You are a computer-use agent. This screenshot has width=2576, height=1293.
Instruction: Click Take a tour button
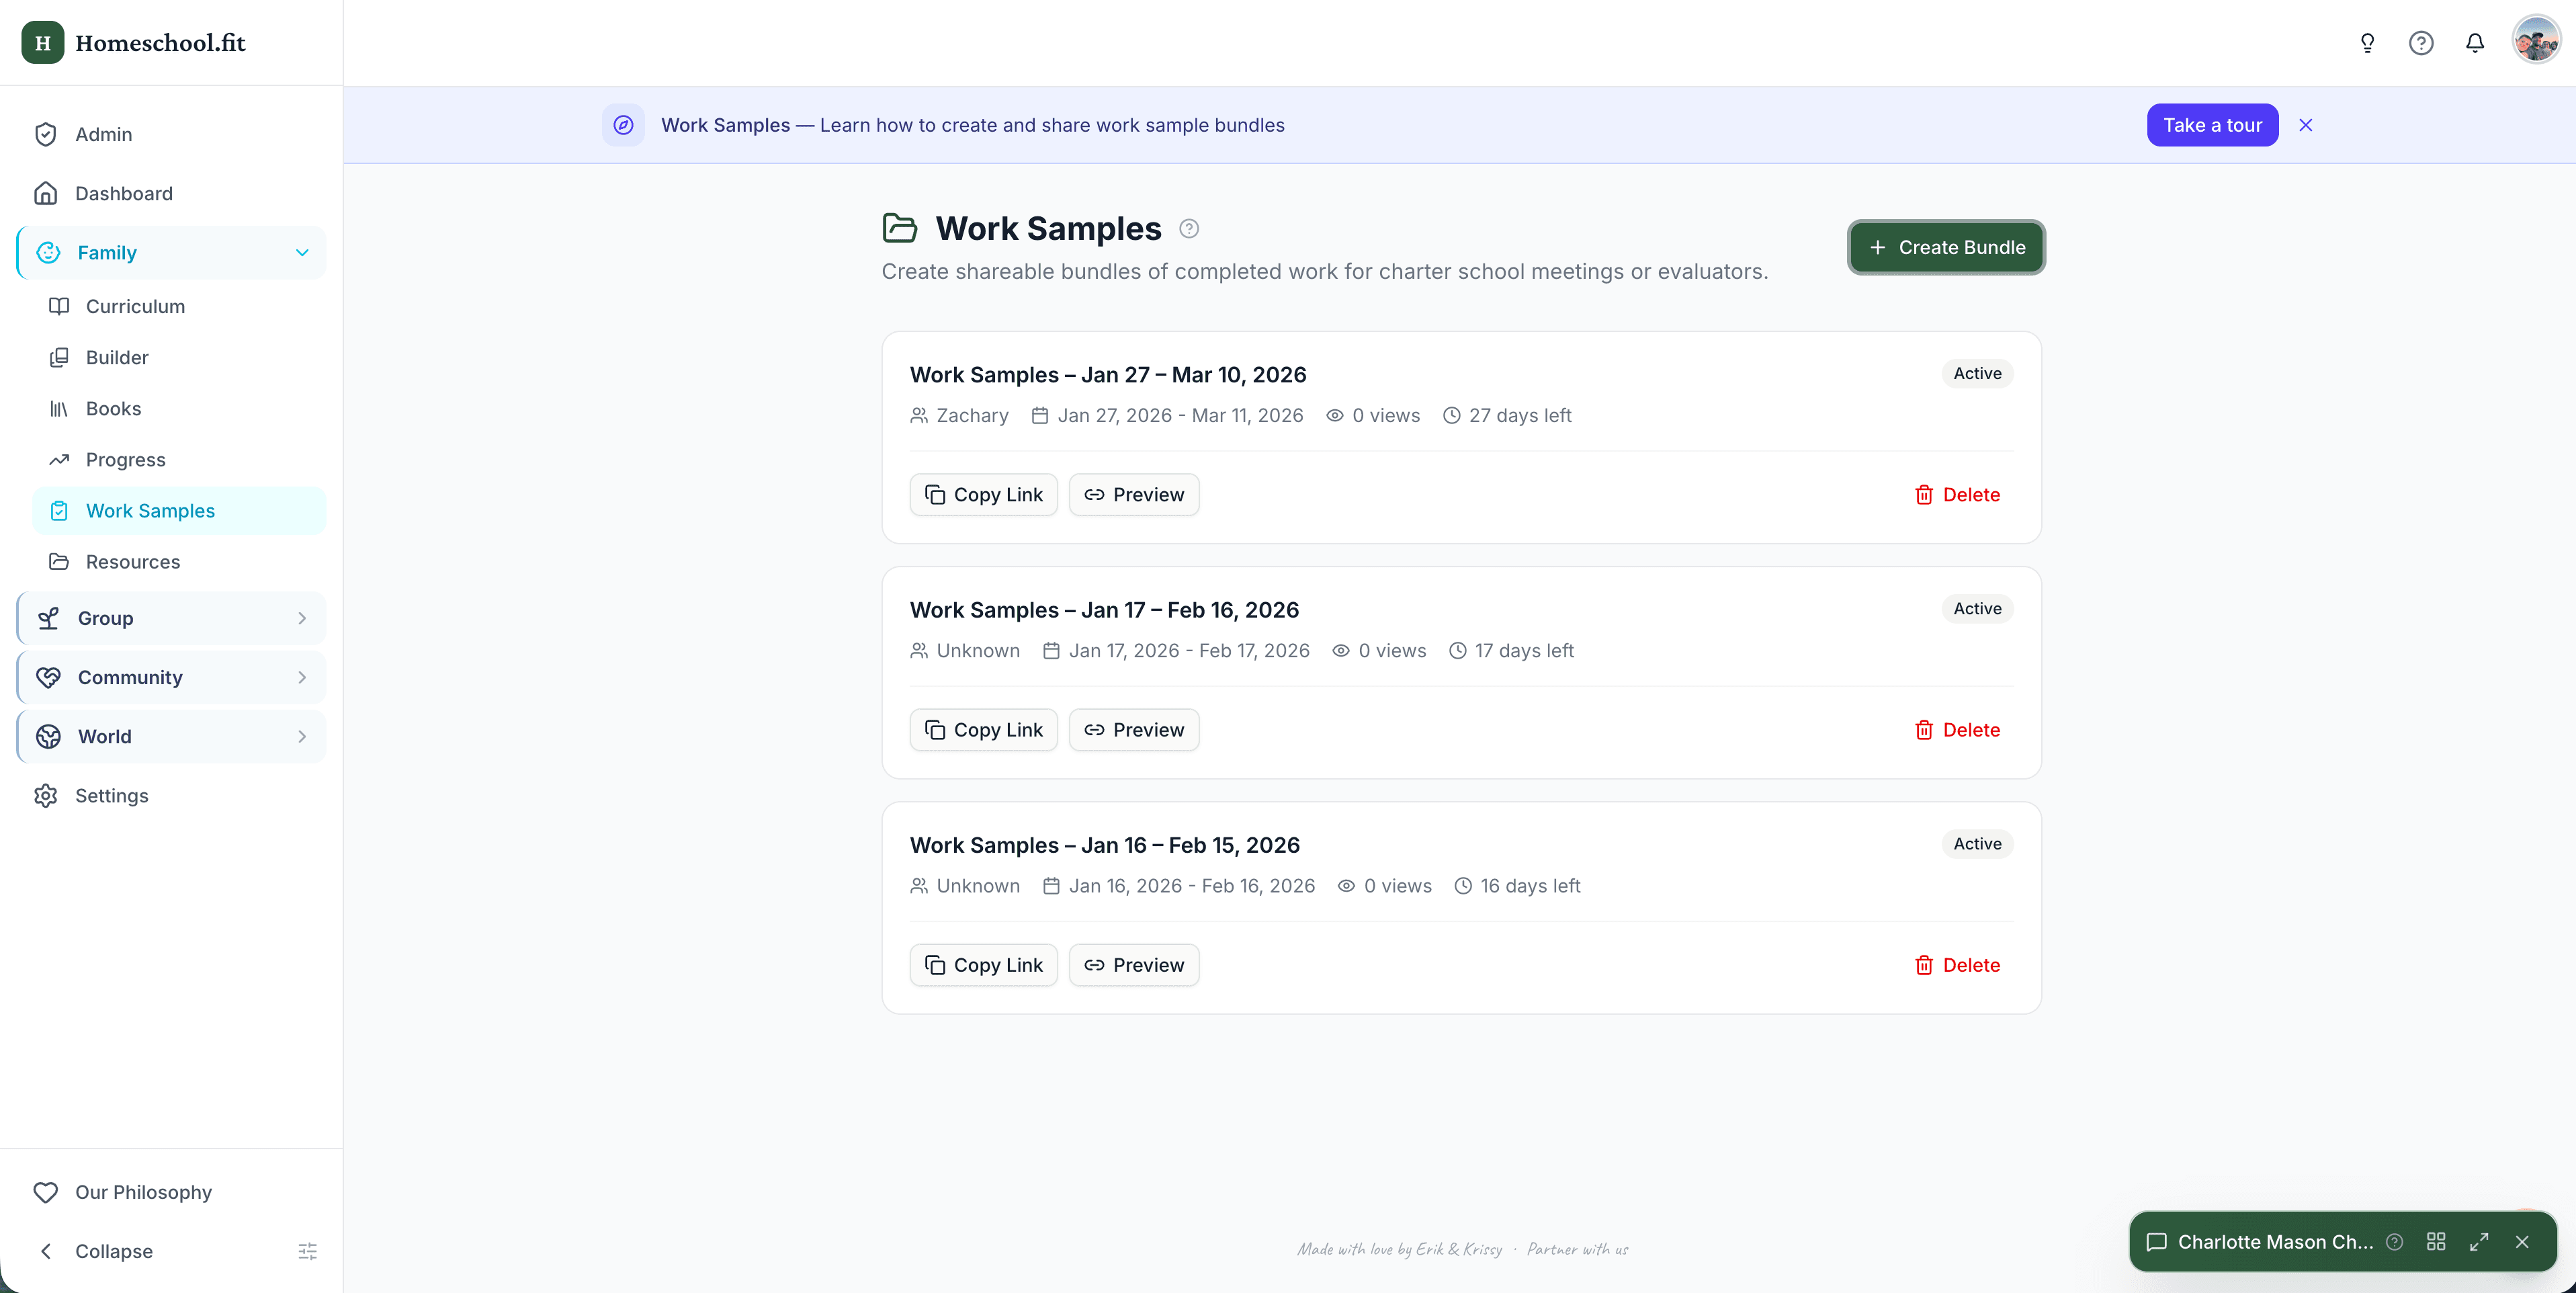pyautogui.click(x=2212, y=125)
